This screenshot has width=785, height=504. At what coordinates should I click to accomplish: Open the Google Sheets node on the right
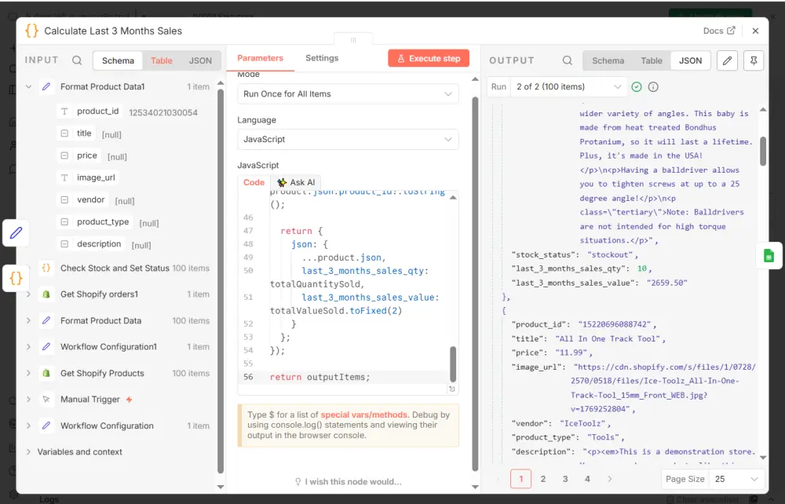tap(769, 256)
